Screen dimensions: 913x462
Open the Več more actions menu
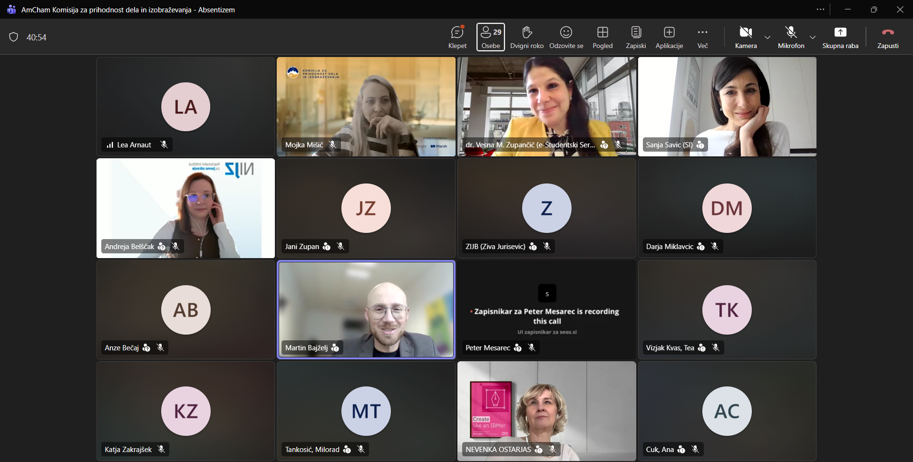702,37
